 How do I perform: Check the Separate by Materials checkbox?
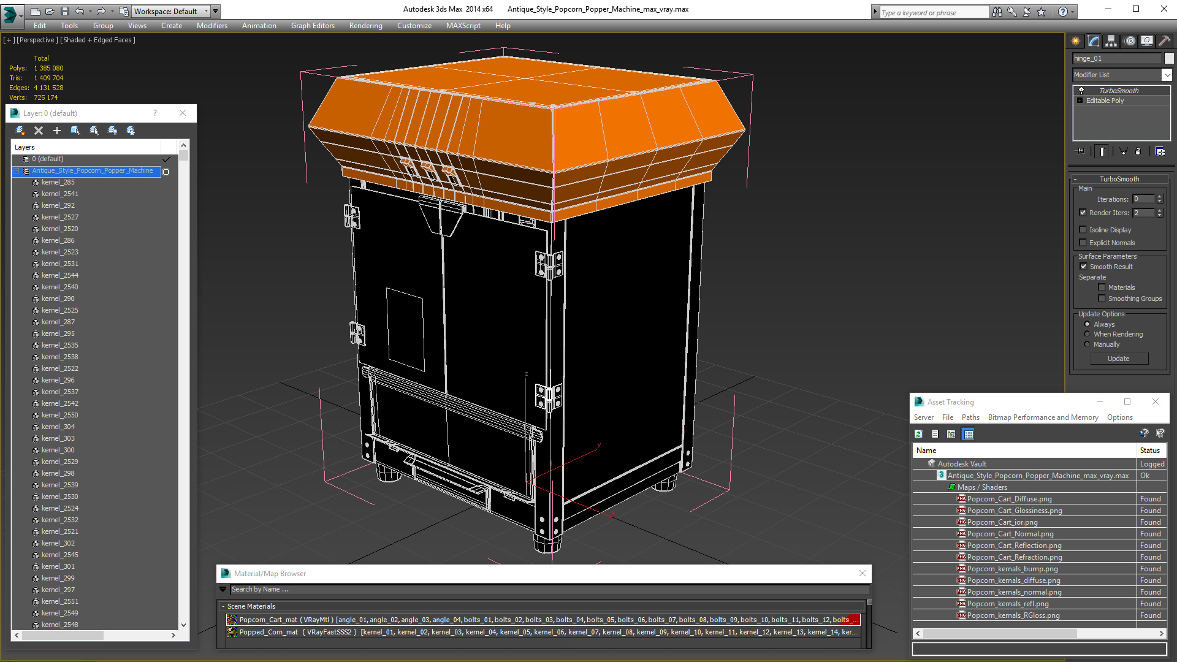[1102, 287]
